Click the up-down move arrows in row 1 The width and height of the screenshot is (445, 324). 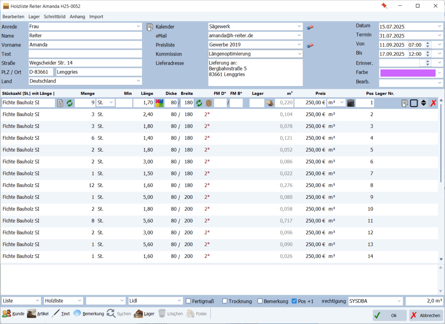424,103
